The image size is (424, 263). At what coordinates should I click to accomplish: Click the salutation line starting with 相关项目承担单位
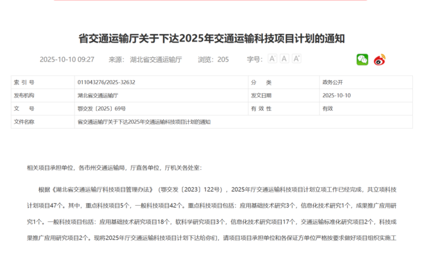coord(114,168)
